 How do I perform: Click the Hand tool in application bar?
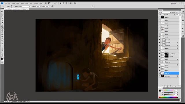tap(61, 3)
